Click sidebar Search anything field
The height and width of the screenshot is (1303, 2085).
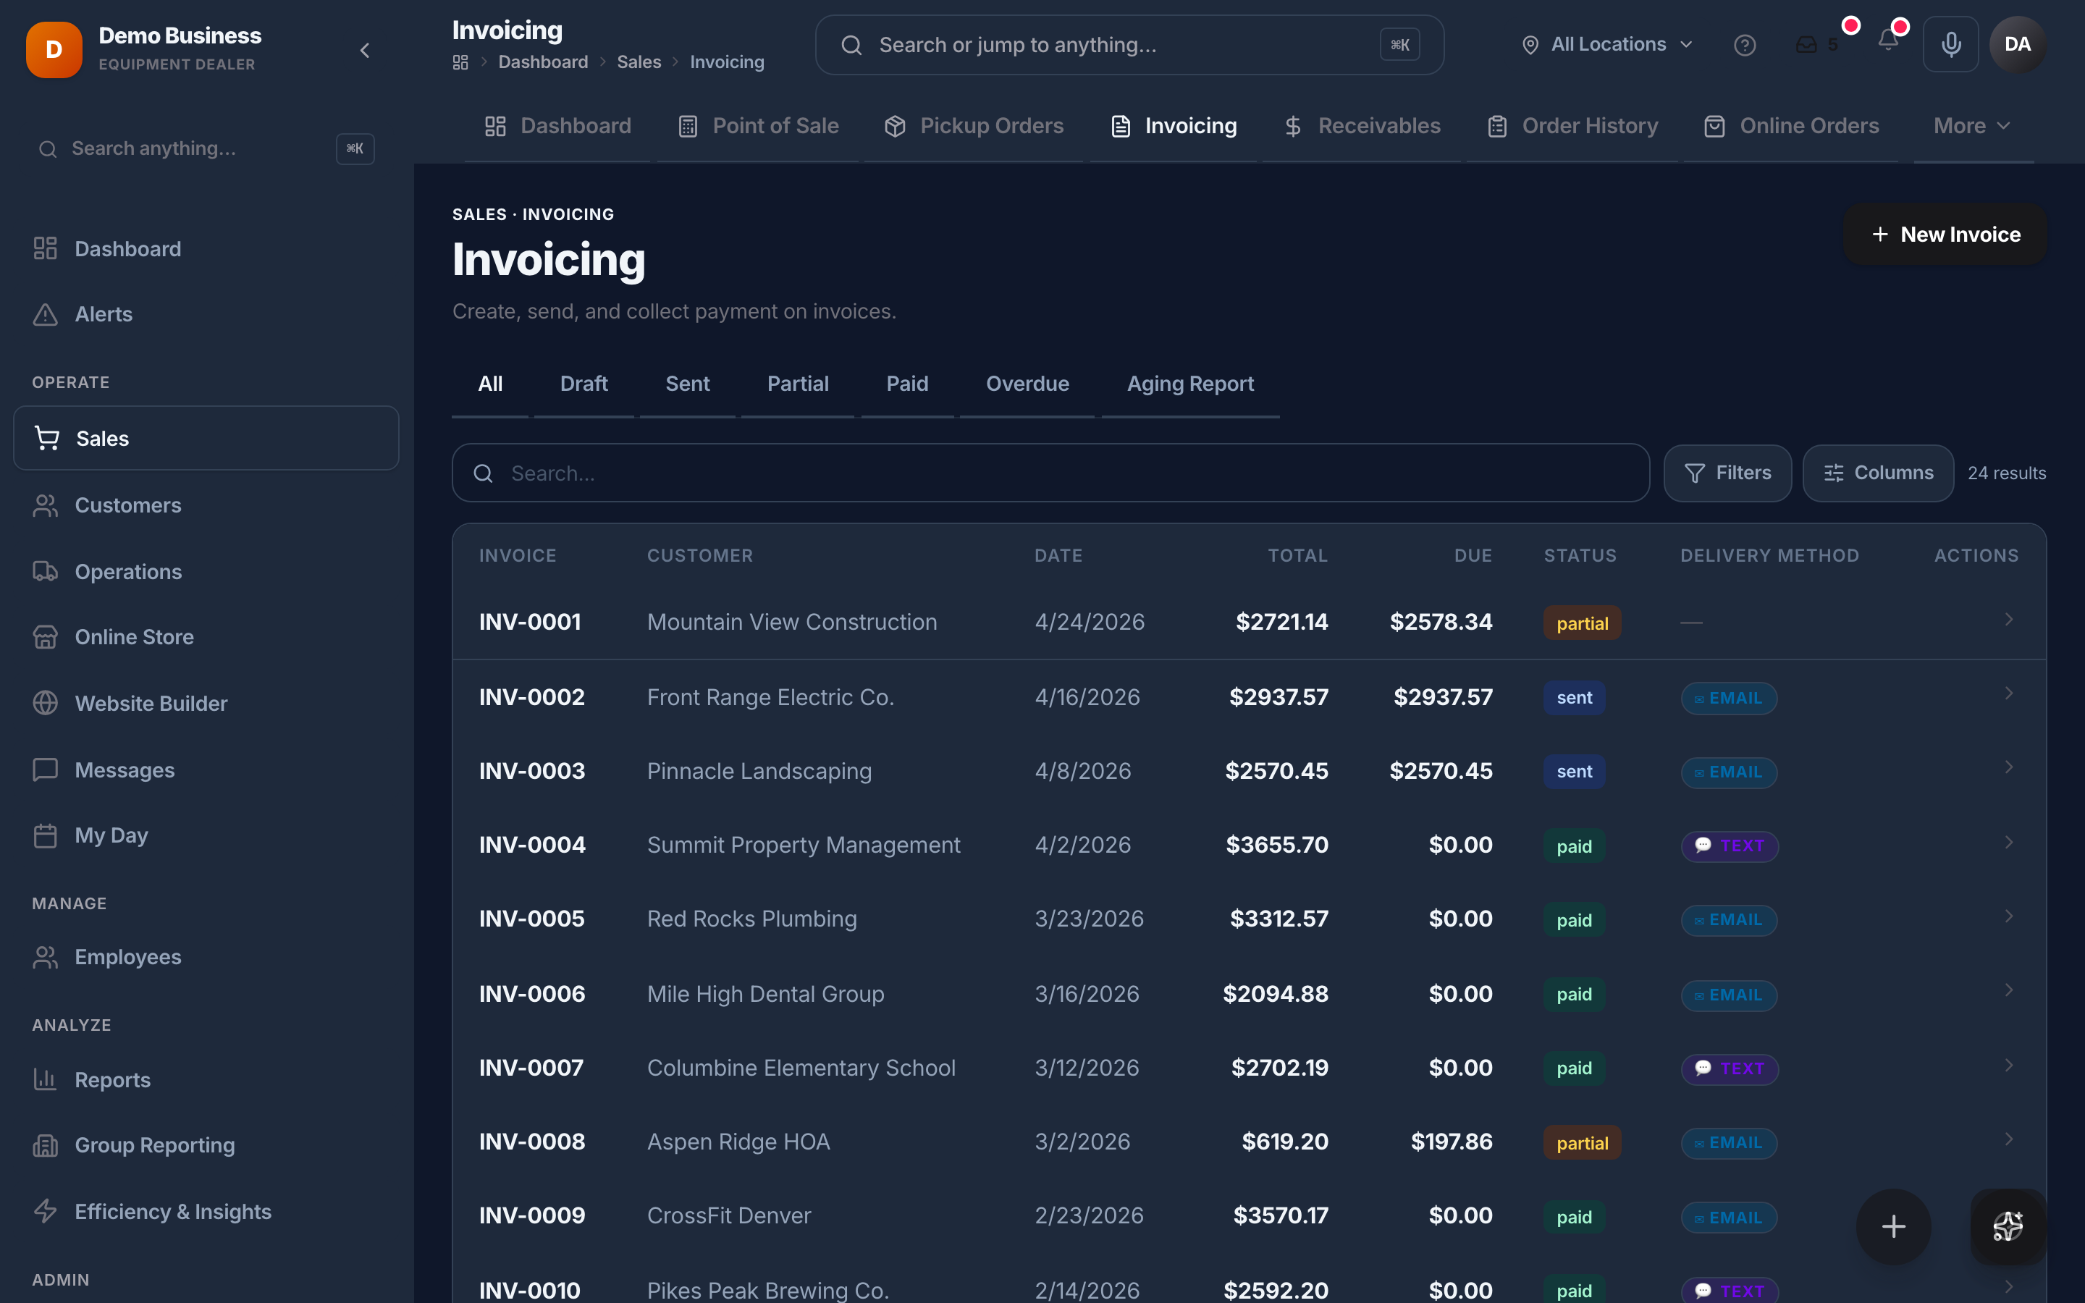206,149
